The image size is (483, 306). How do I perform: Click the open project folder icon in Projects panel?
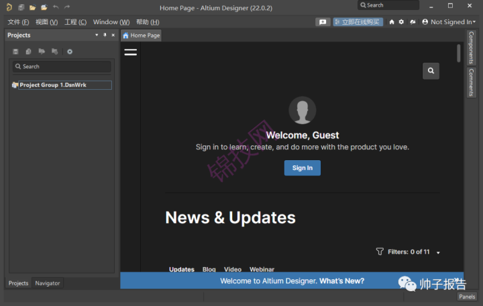(x=42, y=52)
